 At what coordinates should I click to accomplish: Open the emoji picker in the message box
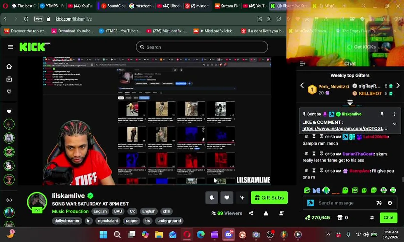click(x=390, y=203)
